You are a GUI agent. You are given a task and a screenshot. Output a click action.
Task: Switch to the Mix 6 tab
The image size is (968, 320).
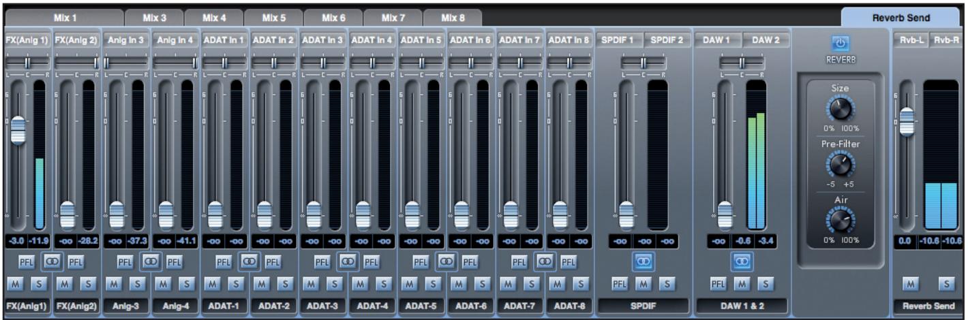pyautogui.click(x=333, y=16)
